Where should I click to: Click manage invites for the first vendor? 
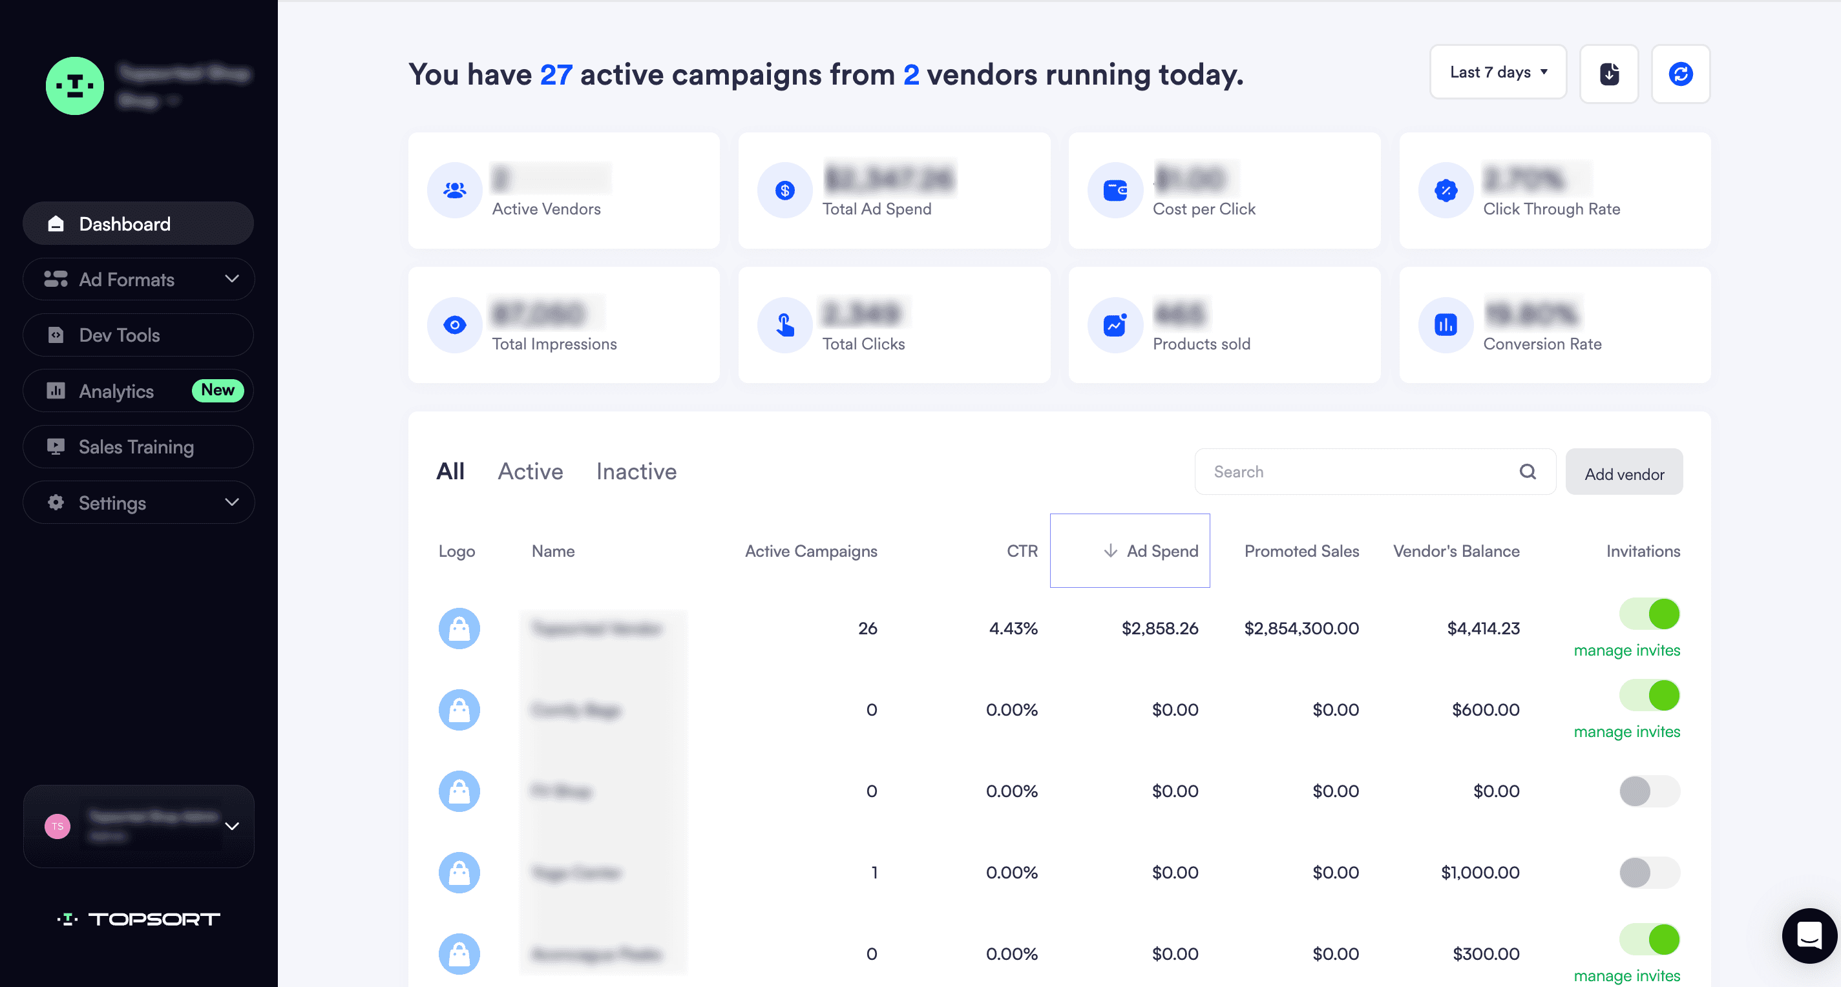[1626, 650]
